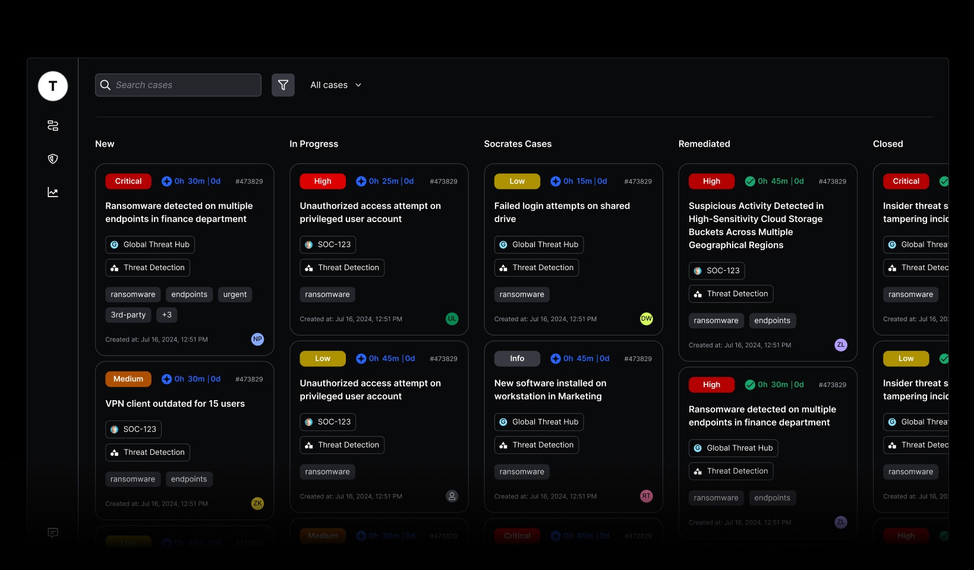Open the analytics chart sidebar icon
Viewport: 974px width, 570px height.
pyautogui.click(x=53, y=192)
